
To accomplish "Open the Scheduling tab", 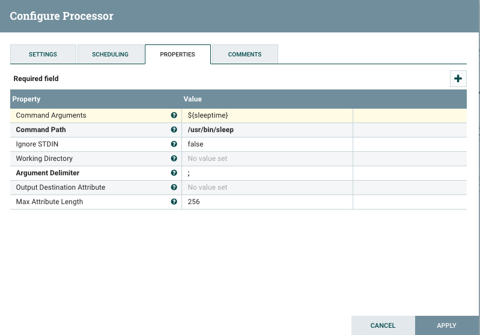I will [111, 54].
